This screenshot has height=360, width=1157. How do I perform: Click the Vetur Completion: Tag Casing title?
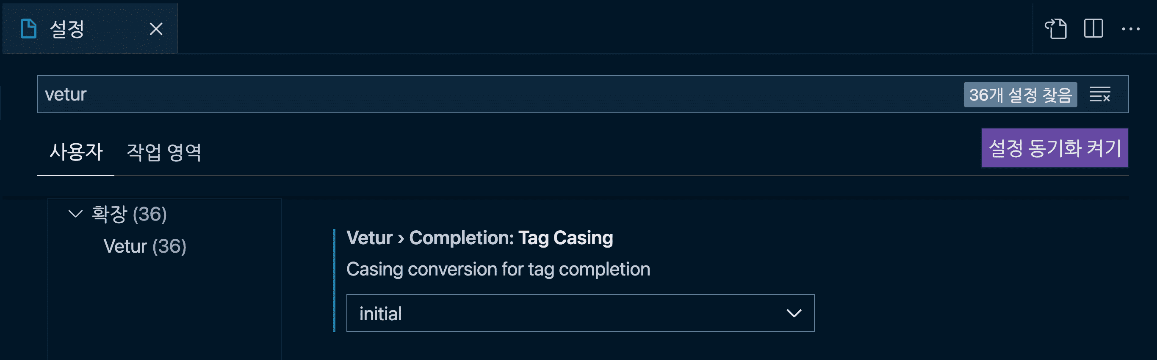pos(479,237)
